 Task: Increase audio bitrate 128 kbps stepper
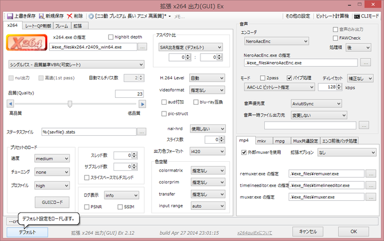coord(339,85)
